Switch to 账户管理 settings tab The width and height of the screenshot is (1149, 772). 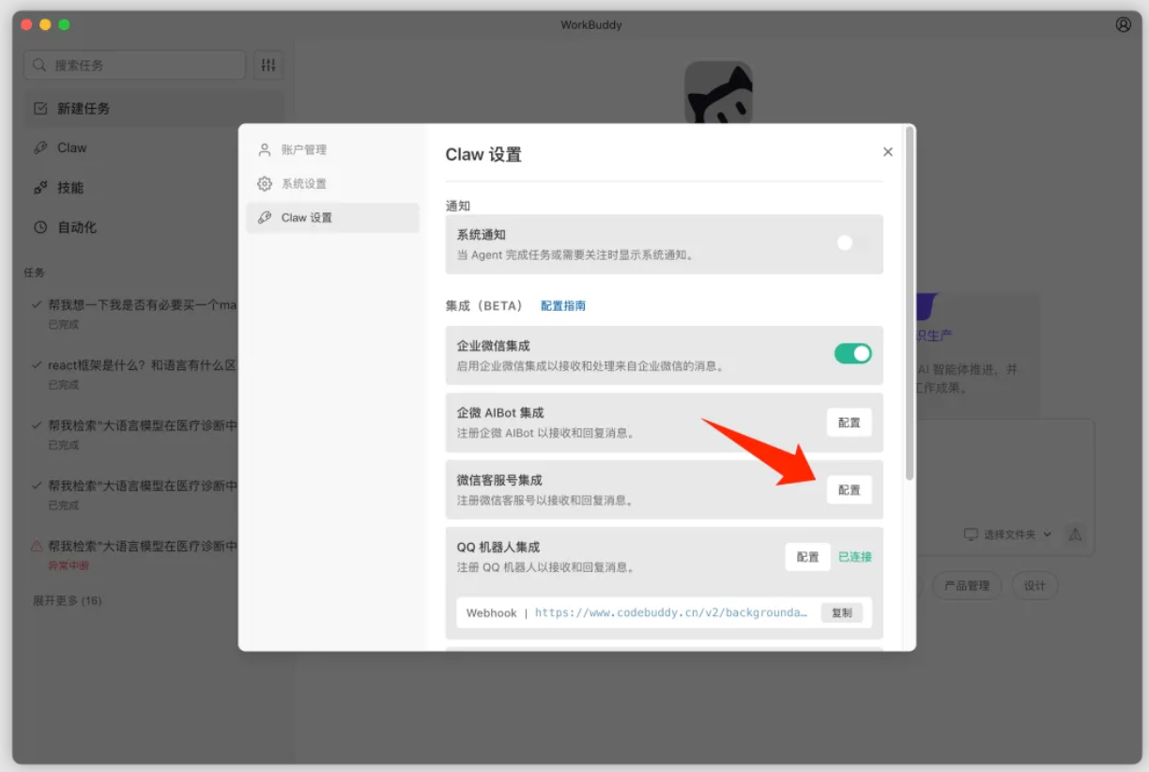click(x=332, y=149)
